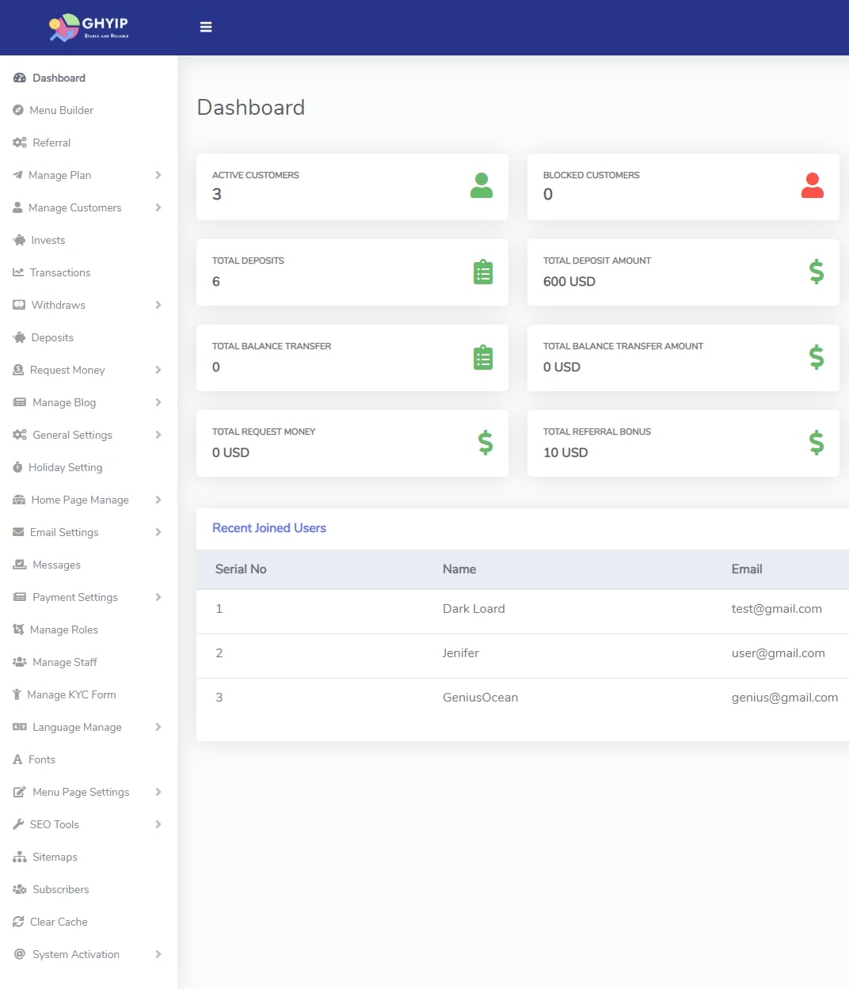Click the hamburger menu toggle icon
849x989 pixels.
pyautogui.click(x=206, y=27)
